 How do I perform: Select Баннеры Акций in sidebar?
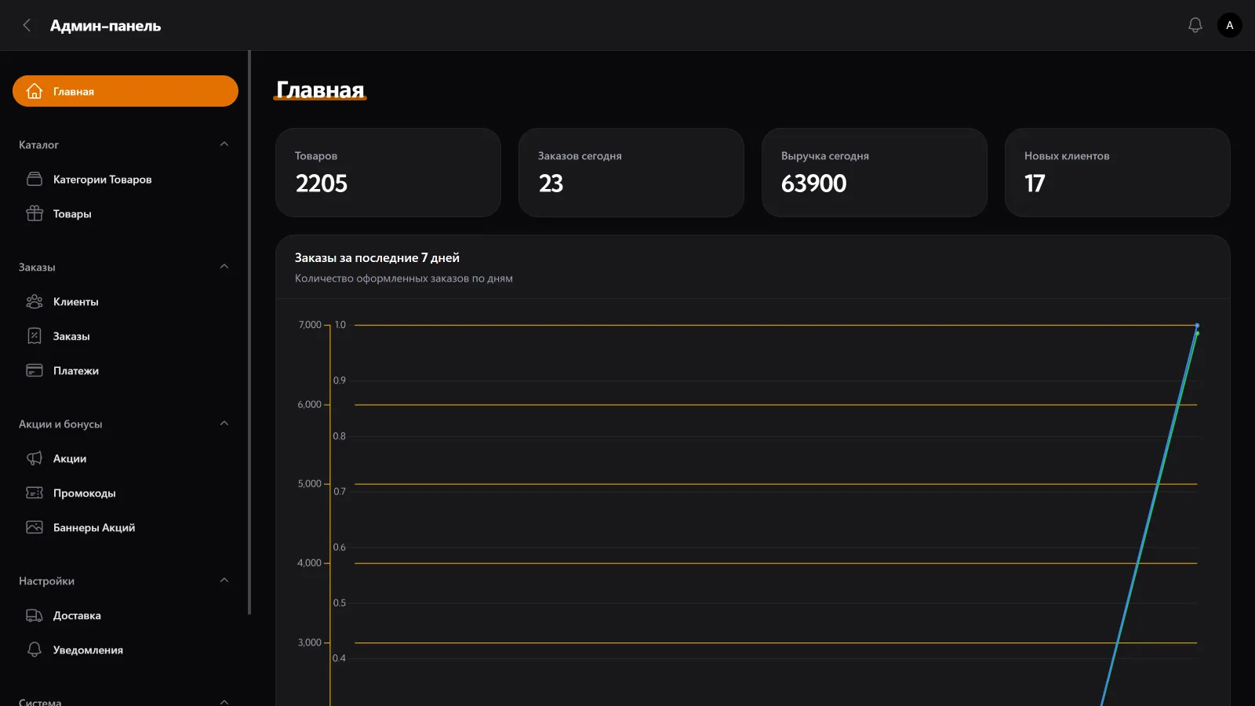point(93,527)
